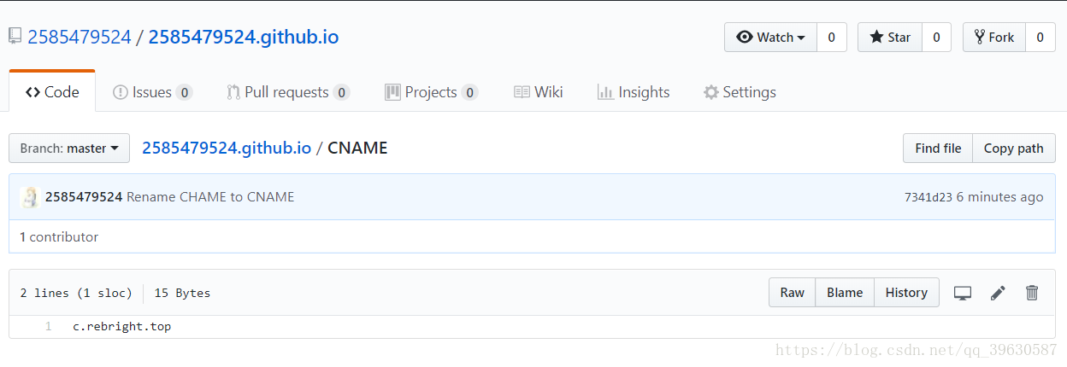
Task: Open the Pull requests tab
Action: pyautogui.click(x=288, y=92)
